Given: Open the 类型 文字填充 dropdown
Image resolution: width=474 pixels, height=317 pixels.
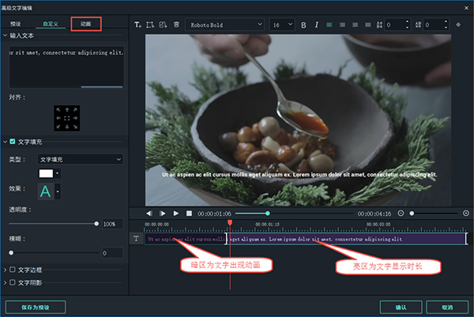Looking at the screenshot, I should (80, 158).
